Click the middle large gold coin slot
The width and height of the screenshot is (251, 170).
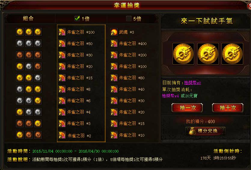[x=208, y=54]
